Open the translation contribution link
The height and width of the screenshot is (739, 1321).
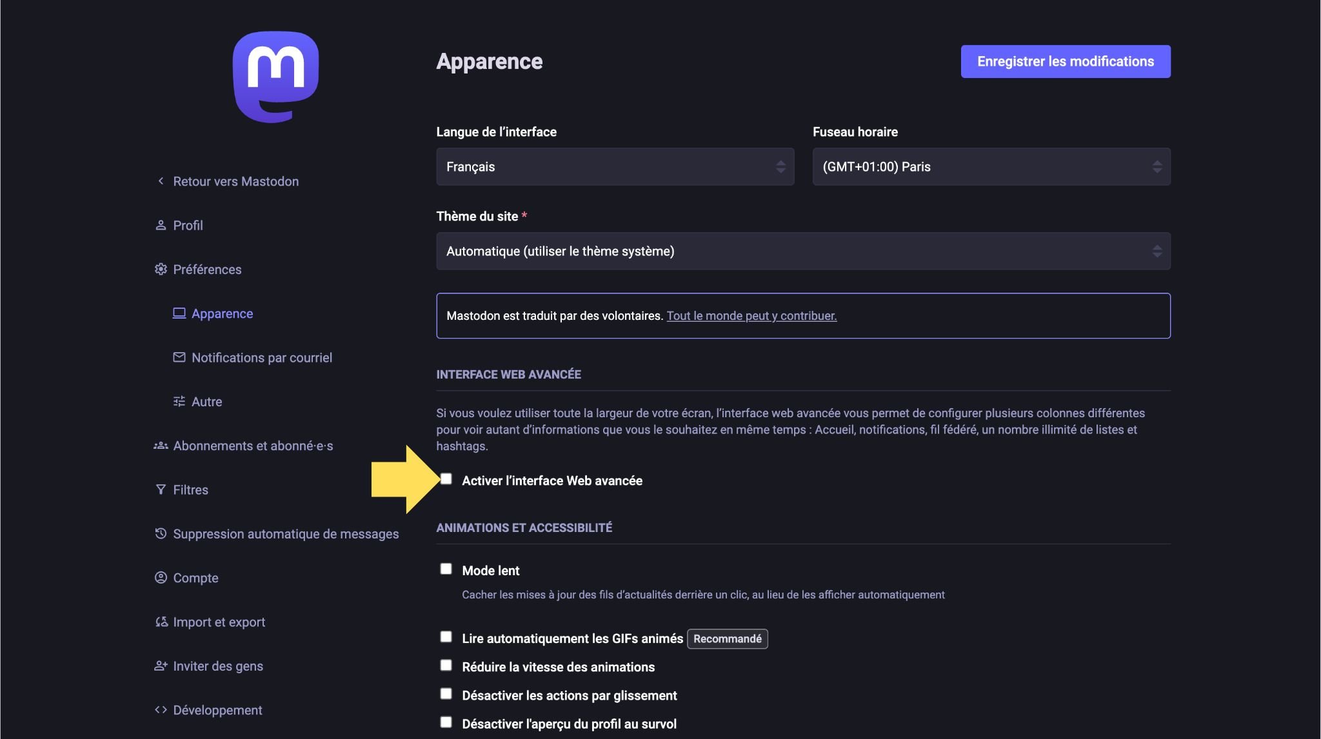[751, 316]
